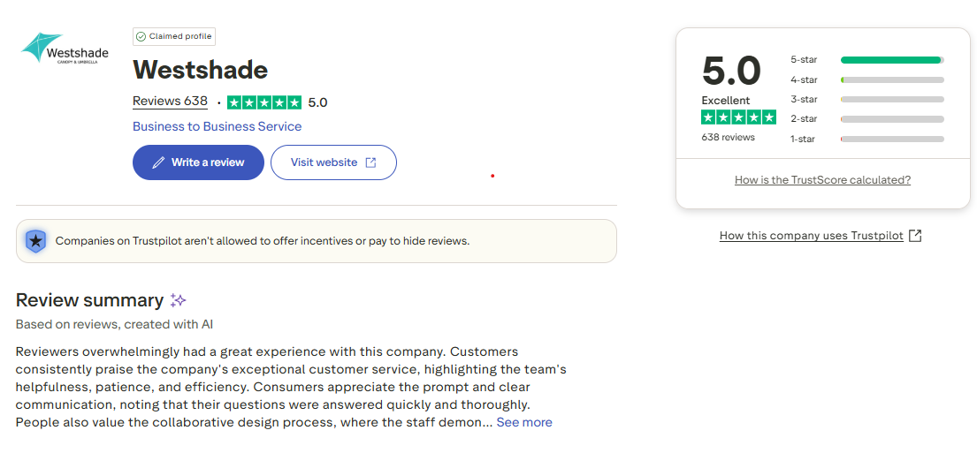Click the external icon after How this company uses Trustpilot
Viewport: 977px width, 453px height.
915,236
